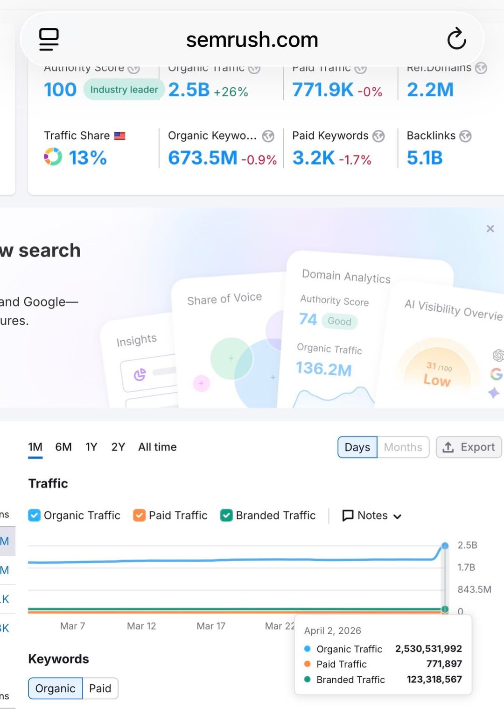Tap the browser reload icon
Viewport: 504px width, 709px height.
point(456,39)
